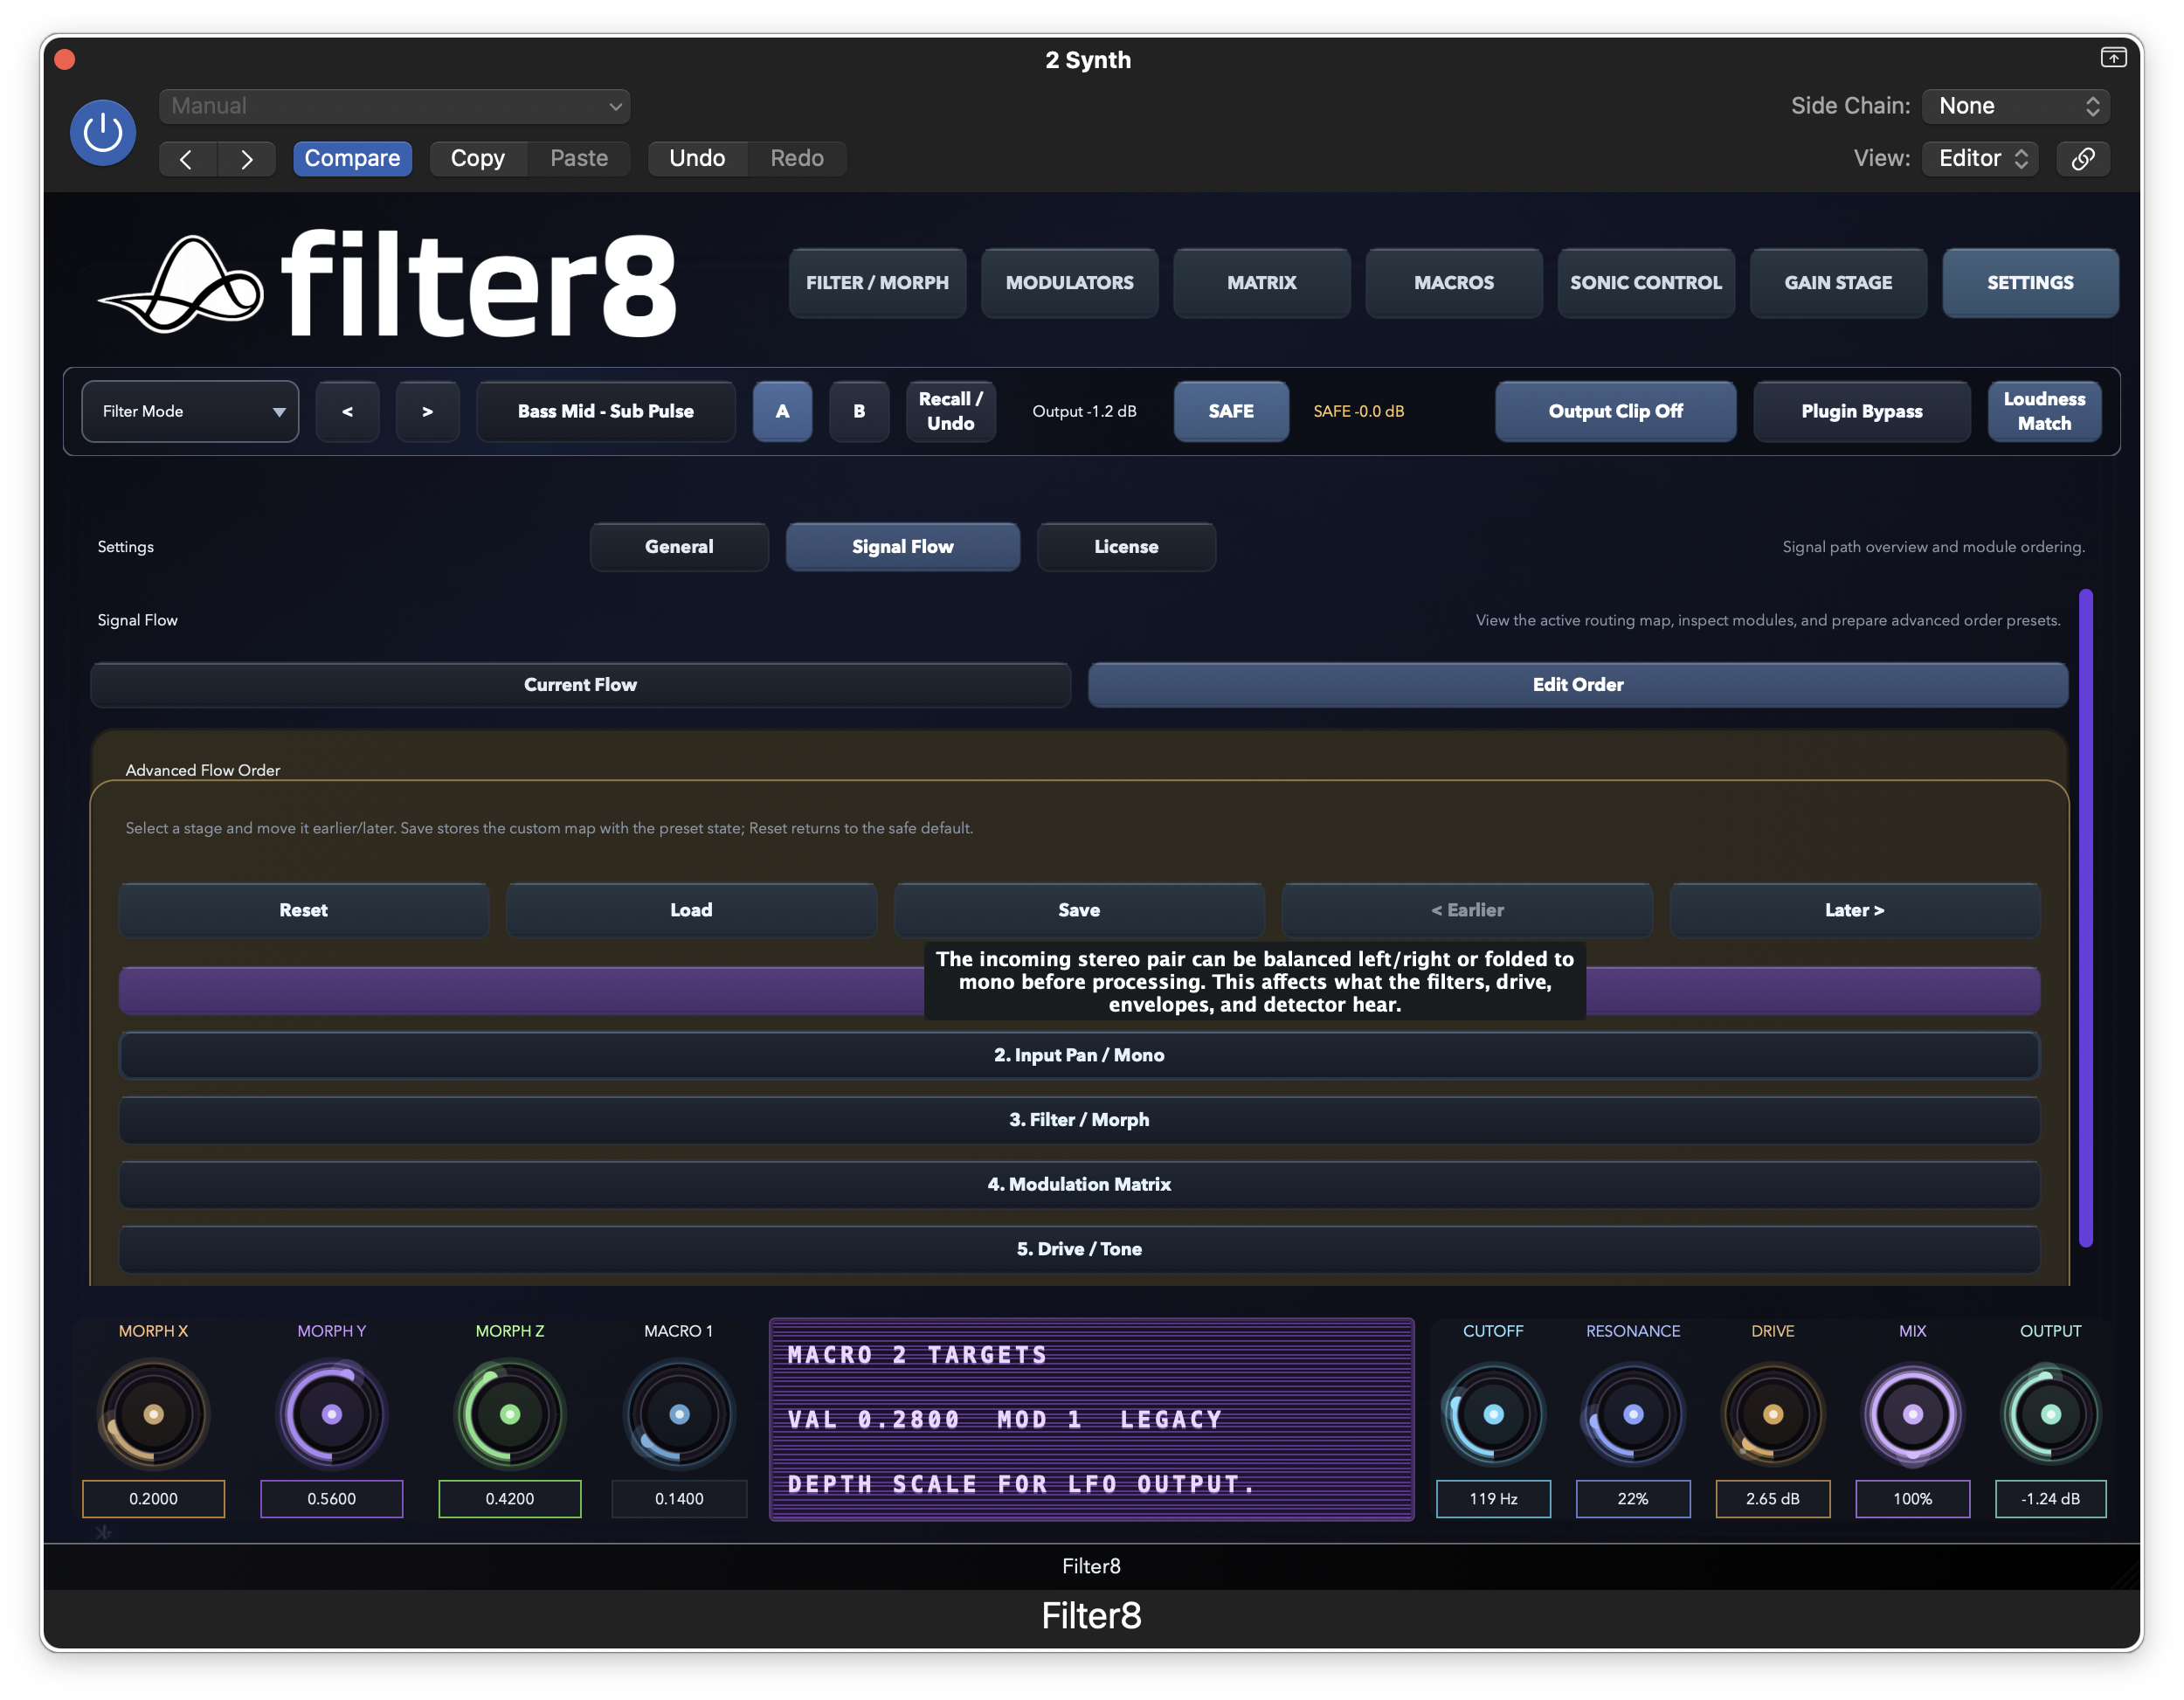This screenshot has height=1700, width=2184.
Task: Switch to Signal Flow sub-tab
Action: pyautogui.click(x=902, y=547)
